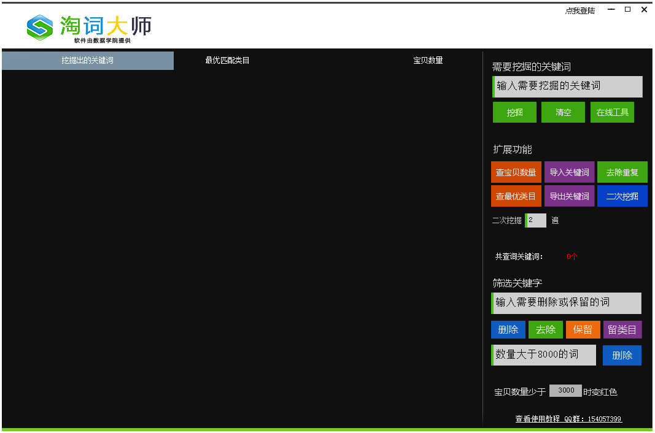Click the orange 保留 button
The width and height of the screenshot is (655, 433).
(583, 329)
